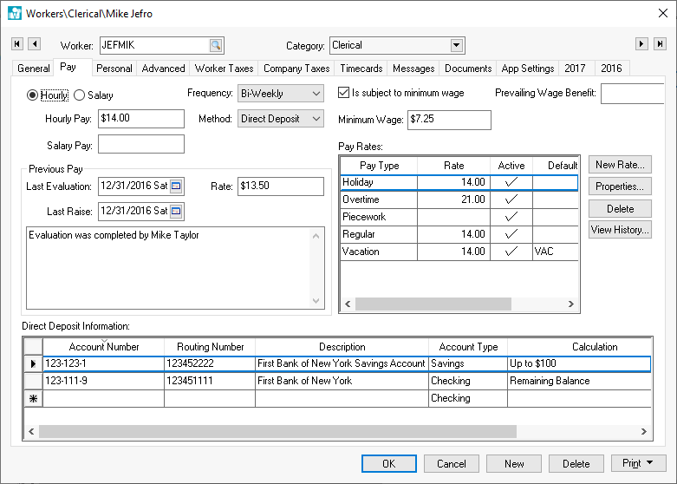677x484 pixels.
Task: Expand the Category dropdown
Action: click(457, 45)
